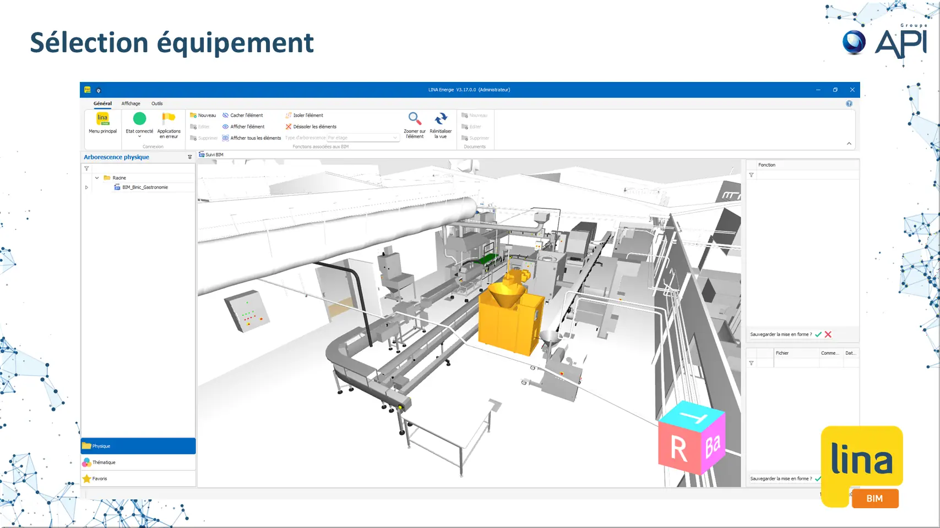940x528 pixels.
Task: Open Applications en erreur flag
Action: tap(169, 125)
